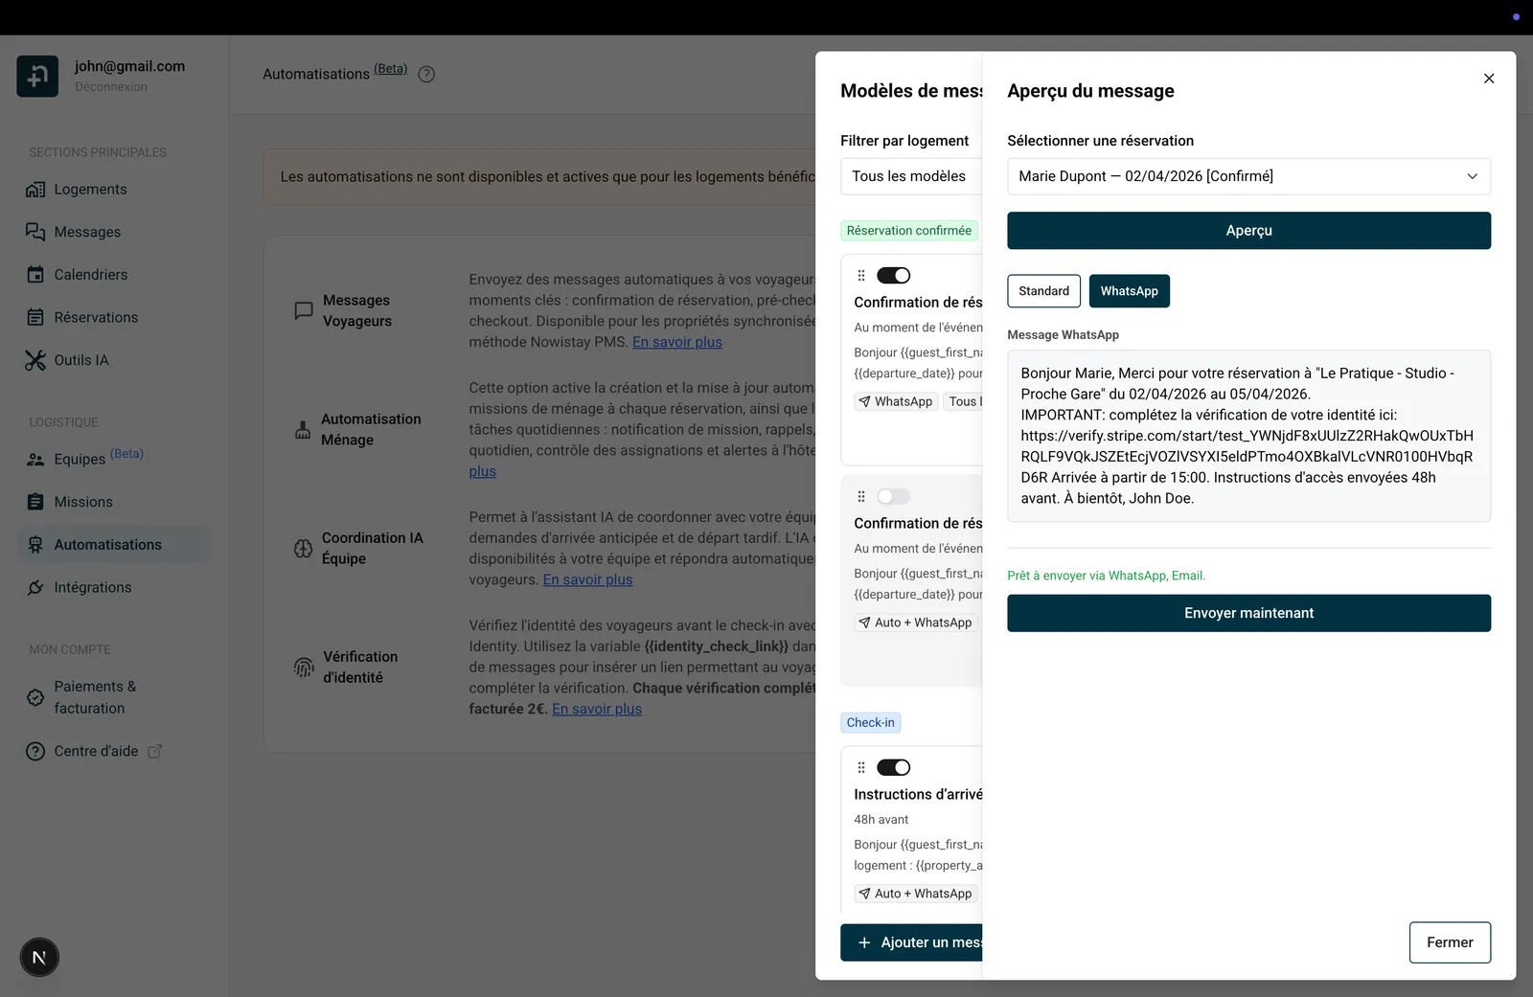
Task: Grab drag handle of Instructions d'arrivée card
Action: point(861,767)
